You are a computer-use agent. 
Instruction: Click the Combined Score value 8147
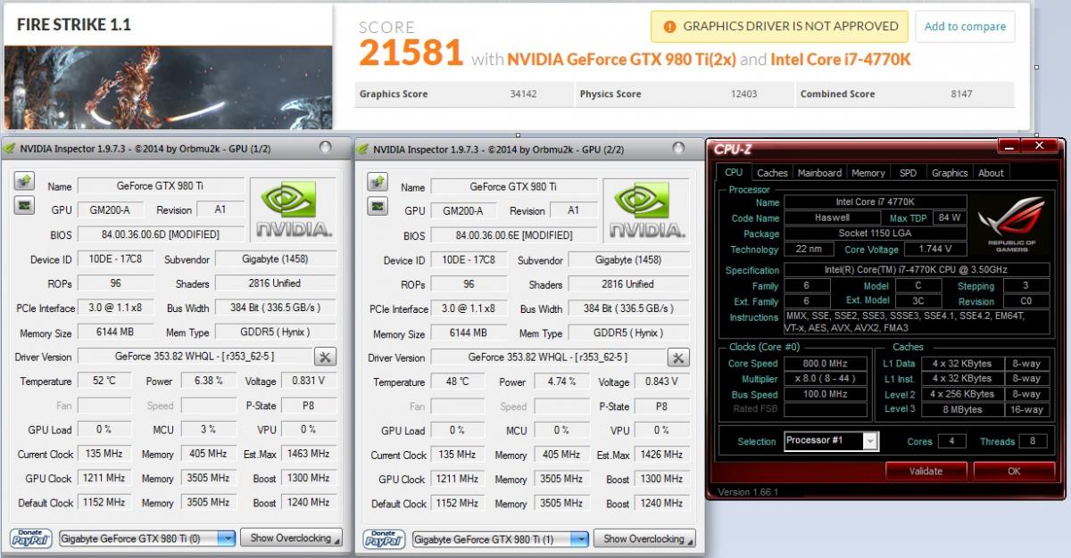[961, 94]
